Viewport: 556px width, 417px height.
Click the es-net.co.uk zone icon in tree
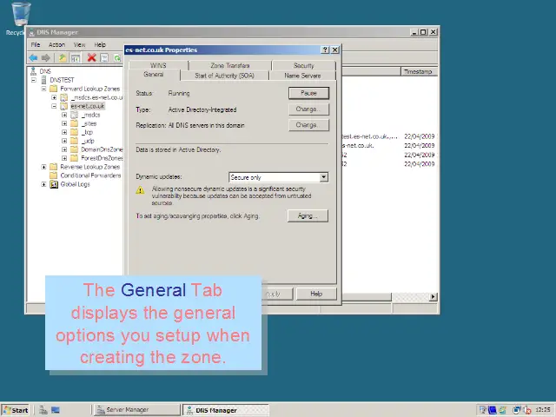point(63,106)
